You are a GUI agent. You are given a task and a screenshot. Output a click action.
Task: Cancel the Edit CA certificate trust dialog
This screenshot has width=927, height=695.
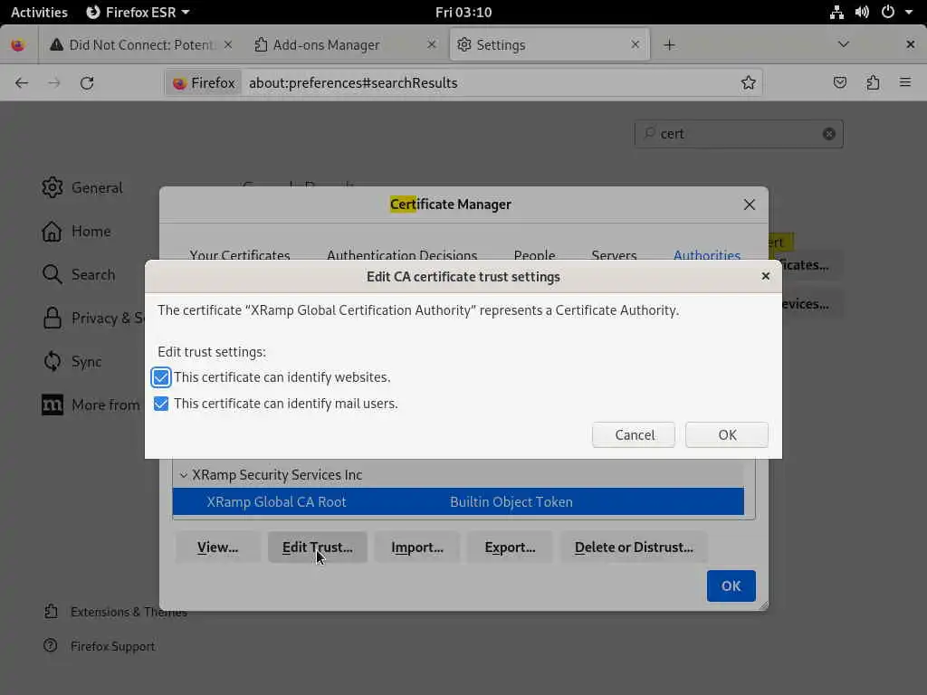pos(634,435)
